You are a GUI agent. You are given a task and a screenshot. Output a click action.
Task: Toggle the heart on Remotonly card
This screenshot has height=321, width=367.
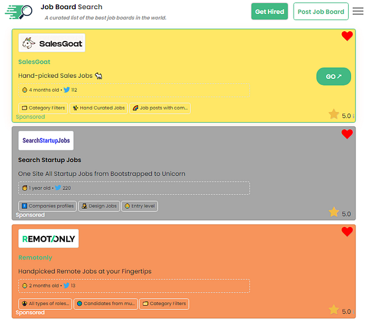(x=347, y=232)
